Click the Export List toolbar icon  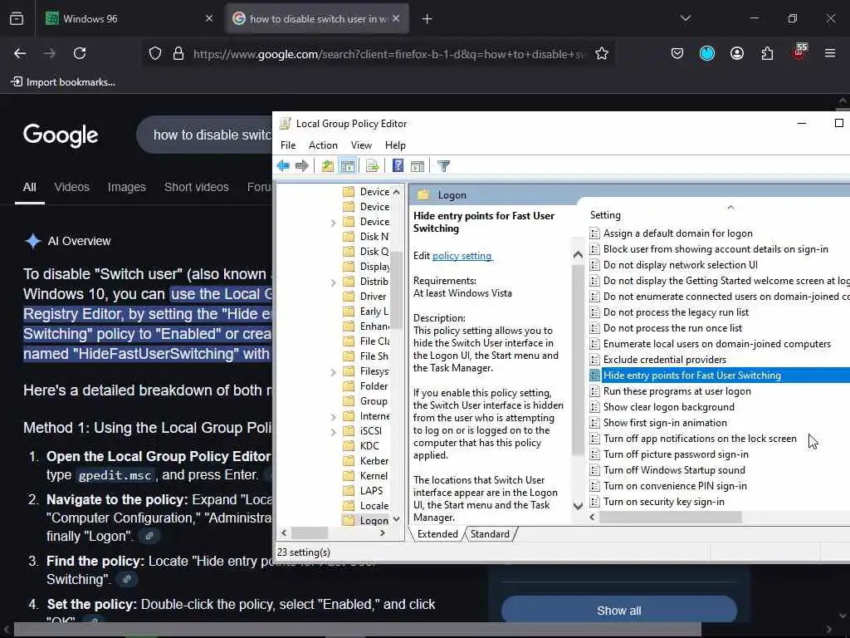click(x=373, y=166)
